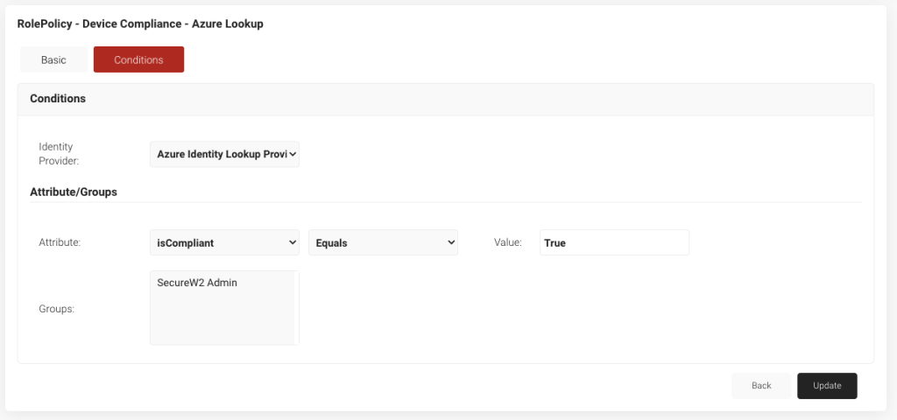Click the Value label
Image resolution: width=897 pixels, height=420 pixels.
tap(508, 243)
